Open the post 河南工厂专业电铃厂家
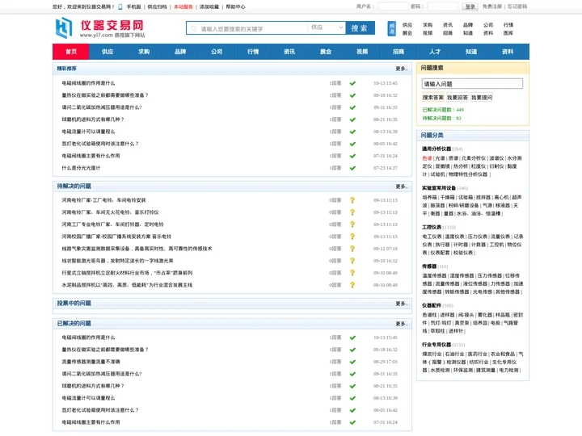 pos(112,224)
